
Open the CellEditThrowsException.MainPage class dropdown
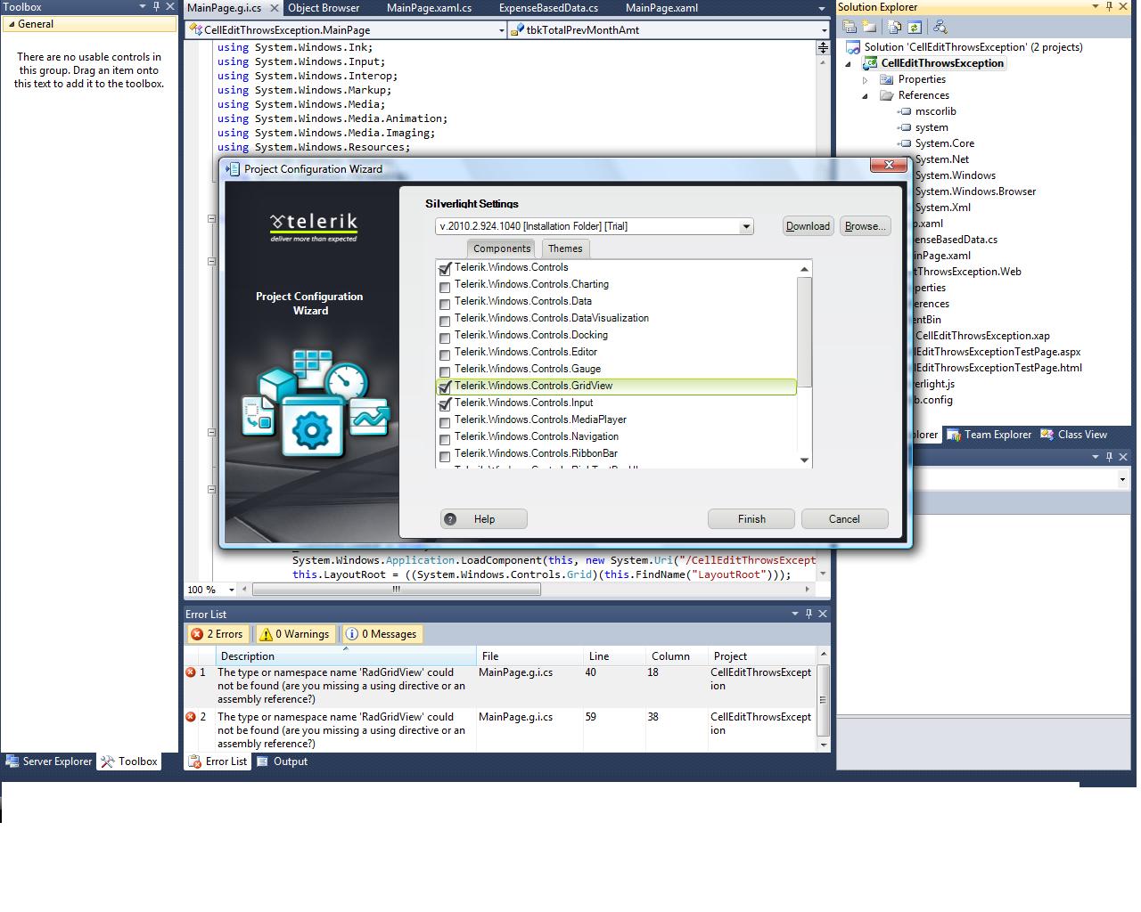[501, 30]
